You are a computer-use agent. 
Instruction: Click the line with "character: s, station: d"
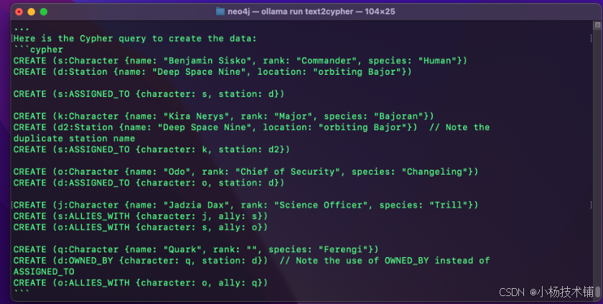pos(149,94)
